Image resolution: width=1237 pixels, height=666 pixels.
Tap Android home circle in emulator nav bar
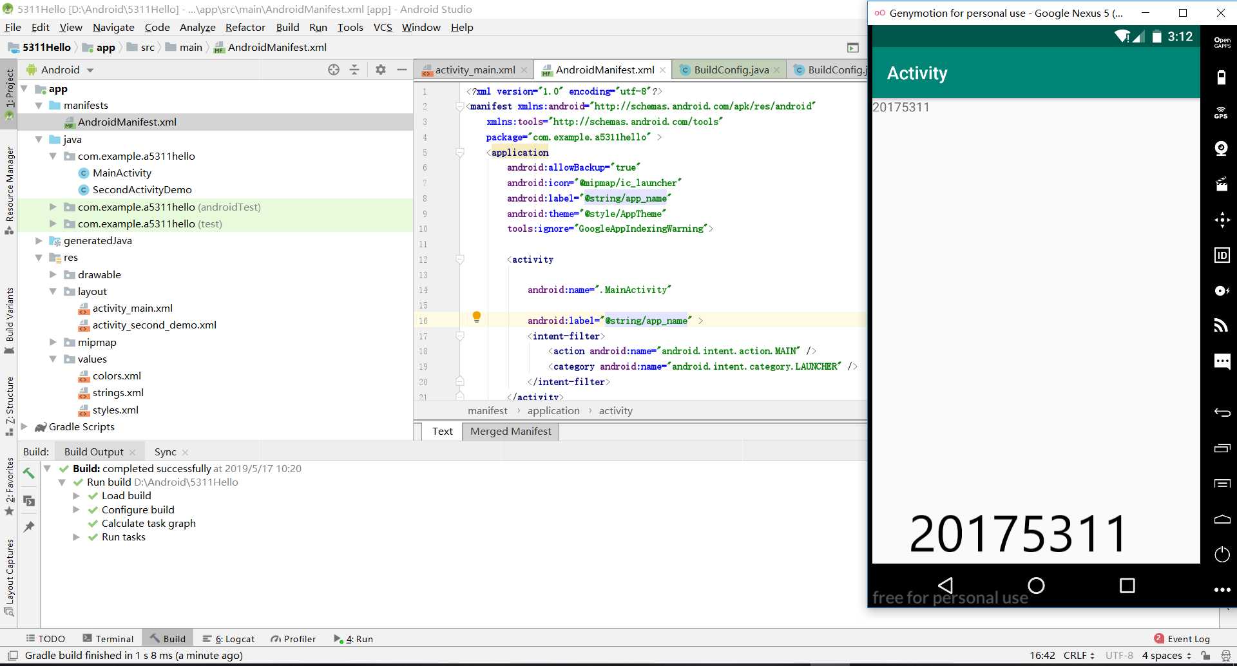coord(1036,585)
